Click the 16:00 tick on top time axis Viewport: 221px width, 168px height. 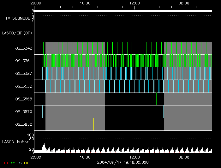pyautogui.click(x=85, y=6)
